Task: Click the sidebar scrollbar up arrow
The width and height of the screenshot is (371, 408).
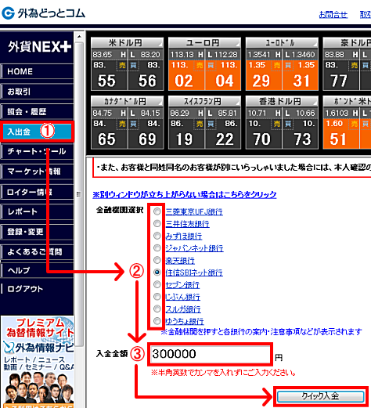Action: pyautogui.click(x=79, y=37)
